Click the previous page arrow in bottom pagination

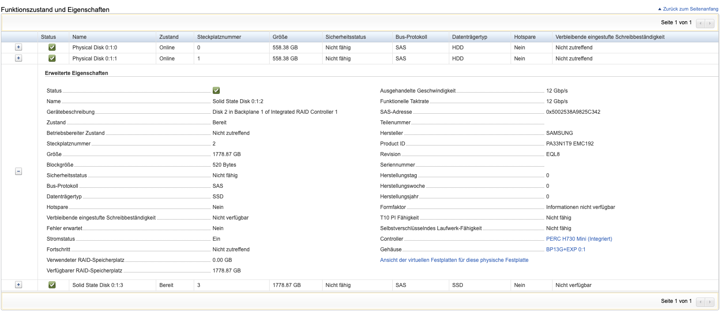pos(700,302)
